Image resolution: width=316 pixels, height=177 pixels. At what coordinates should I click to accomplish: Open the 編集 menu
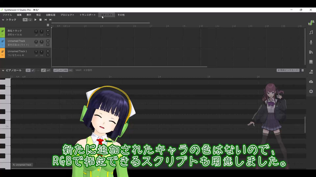(x=19, y=15)
